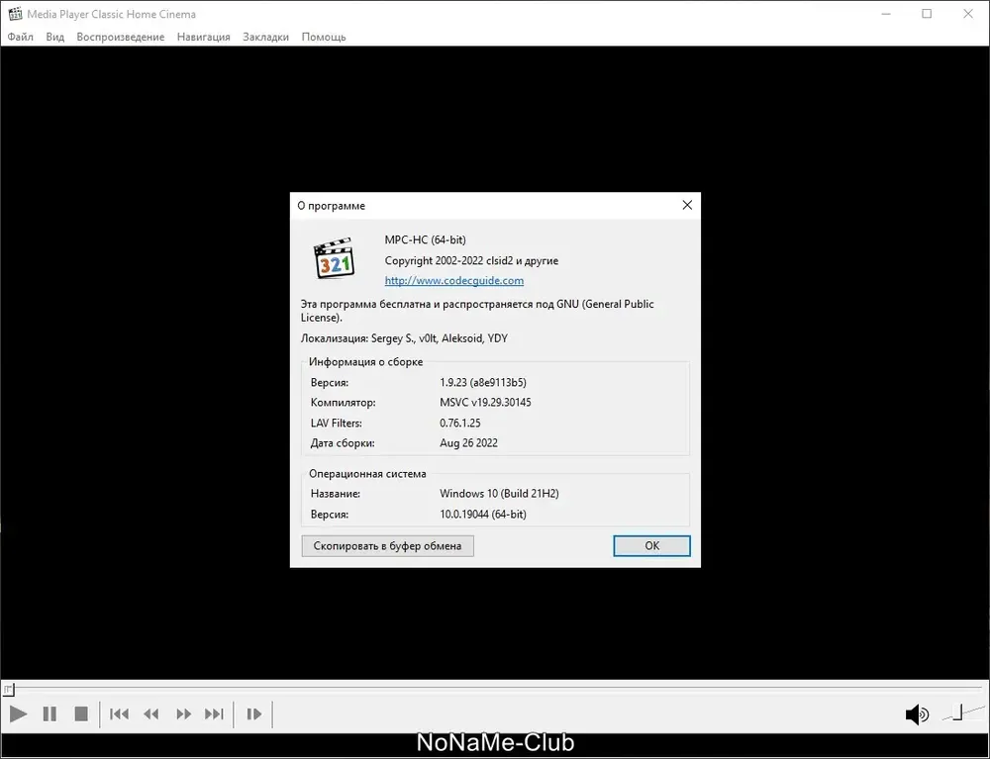Click OS name Windows 10 (Build 21H2)

(x=499, y=494)
